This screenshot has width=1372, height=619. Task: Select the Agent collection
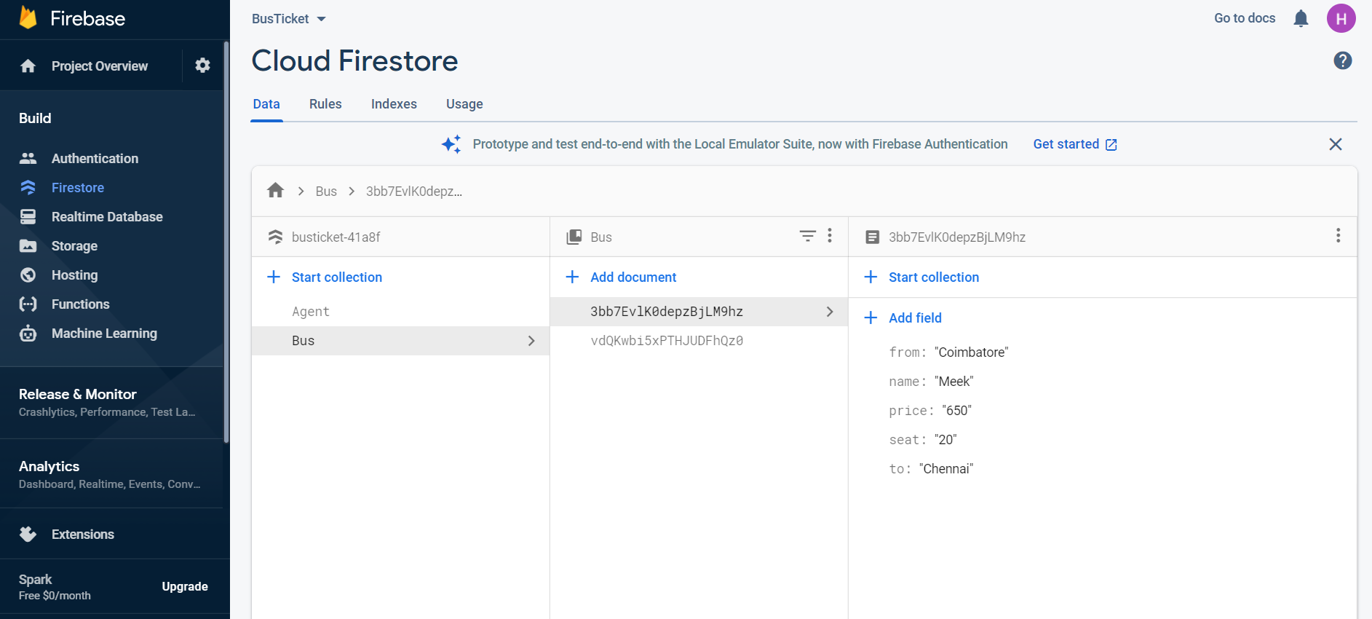click(x=311, y=312)
